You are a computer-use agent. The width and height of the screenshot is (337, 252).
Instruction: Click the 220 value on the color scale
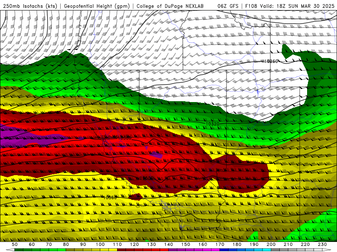click(306, 244)
